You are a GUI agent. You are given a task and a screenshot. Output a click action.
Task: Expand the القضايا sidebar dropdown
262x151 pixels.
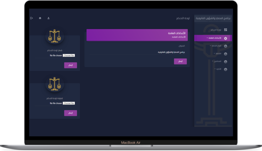point(214,54)
